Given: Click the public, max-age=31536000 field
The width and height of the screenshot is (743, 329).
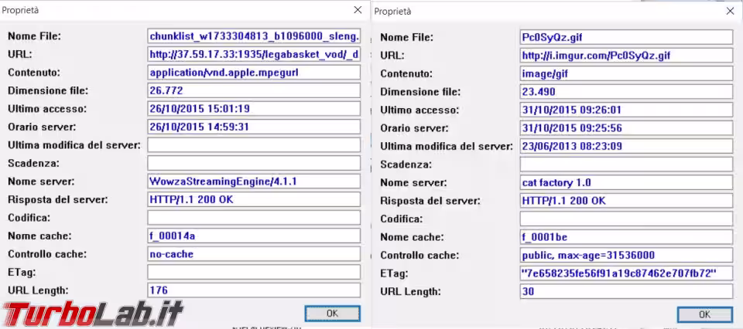Looking at the screenshot, I should (x=626, y=256).
